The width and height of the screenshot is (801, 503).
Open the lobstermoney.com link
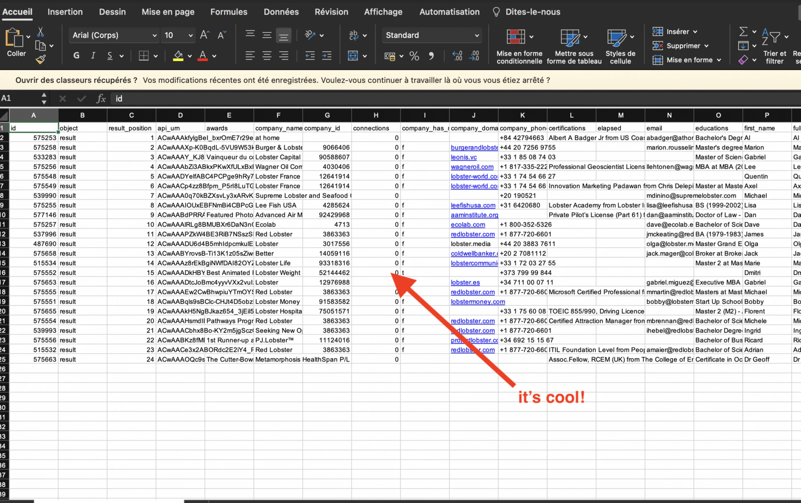[x=478, y=301]
